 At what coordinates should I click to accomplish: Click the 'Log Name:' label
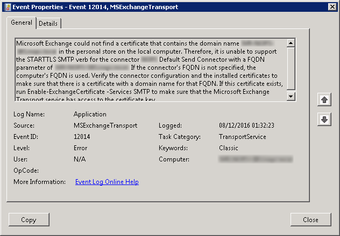(x=29, y=114)
